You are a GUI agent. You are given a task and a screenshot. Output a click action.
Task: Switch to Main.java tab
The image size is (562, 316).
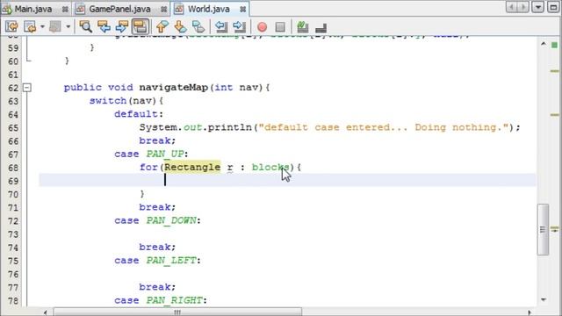[x=33, y=9]
